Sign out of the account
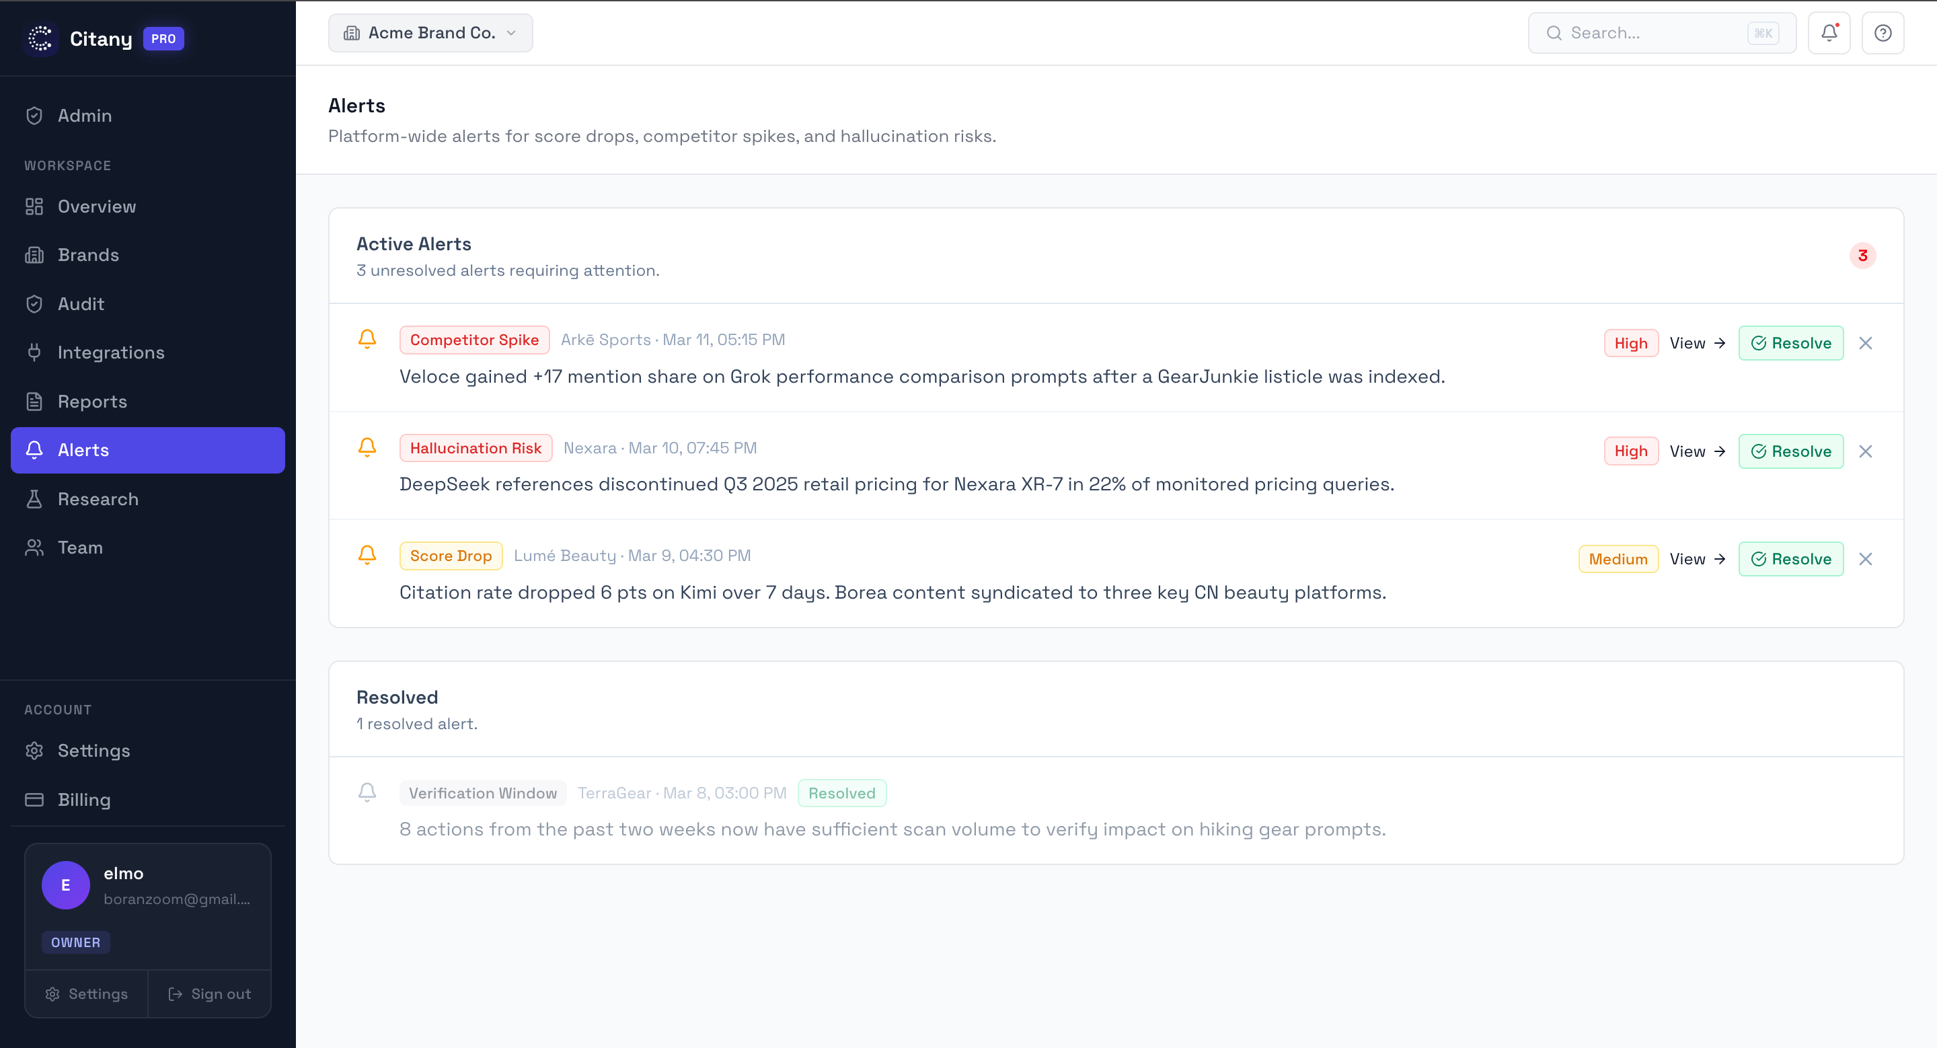The height and width of the screenshot is (1048, 1937). 210,993
